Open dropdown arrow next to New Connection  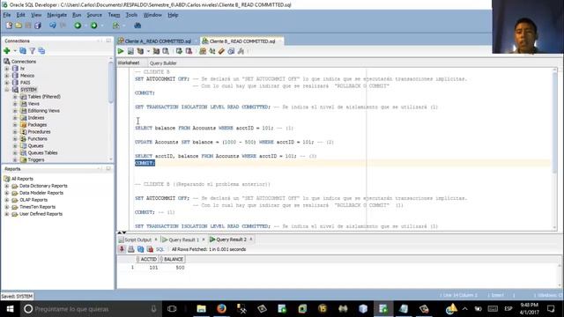coord(15,51)
